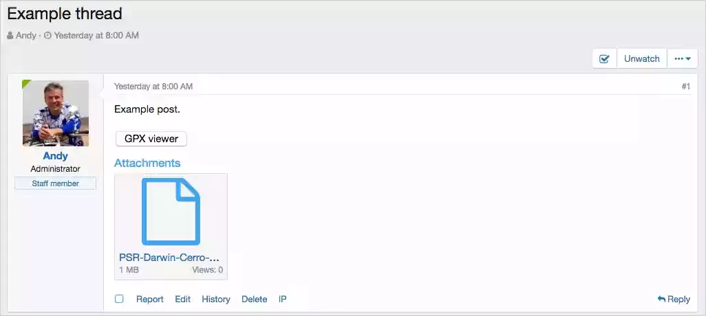The image size is (706, 316).
Task: Tick the post selection checkbox
Action: (x=119, y=299)
